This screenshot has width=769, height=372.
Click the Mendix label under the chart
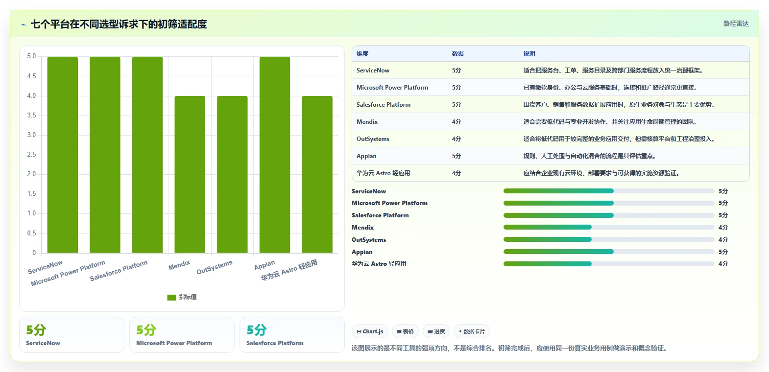pos(179,265)
